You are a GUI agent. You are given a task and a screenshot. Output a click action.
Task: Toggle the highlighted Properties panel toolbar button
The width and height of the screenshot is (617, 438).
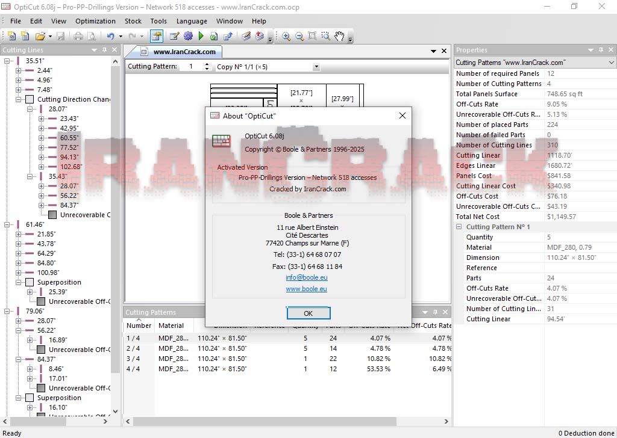pyautogui.click(x=156, y=36)
